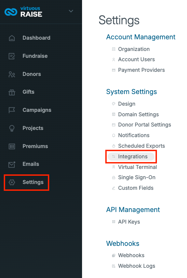Screen dimensions: 187x278
Task: Open API Keys
Action: click(129, 222)
